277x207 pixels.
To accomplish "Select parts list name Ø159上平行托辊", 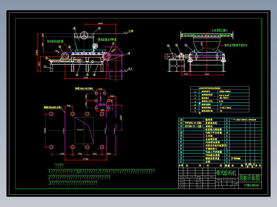I will coord(214,152).
